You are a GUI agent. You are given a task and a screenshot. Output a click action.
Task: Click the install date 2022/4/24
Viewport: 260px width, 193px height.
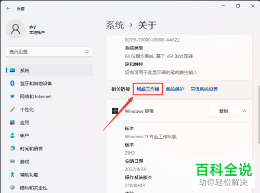click(135, 169)
